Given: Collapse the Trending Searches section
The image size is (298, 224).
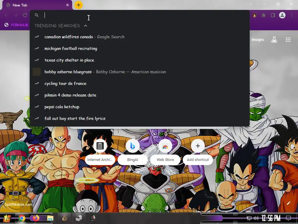Looking at the screenshot, I should (86, 26).
